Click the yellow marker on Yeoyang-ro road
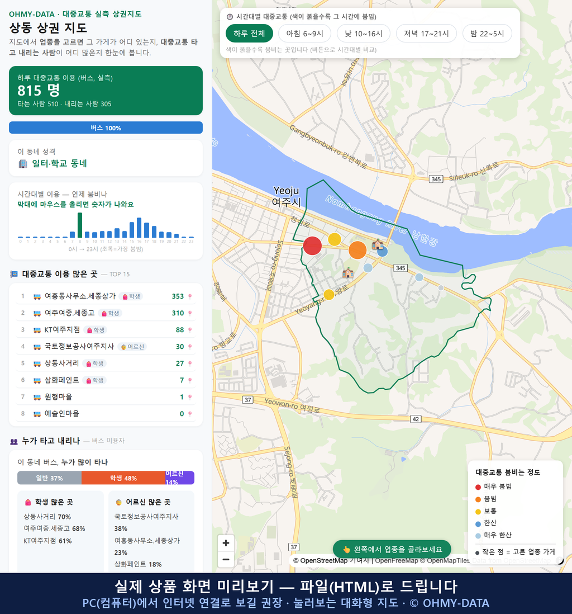 pyautogui.click(x=329, y=295)
